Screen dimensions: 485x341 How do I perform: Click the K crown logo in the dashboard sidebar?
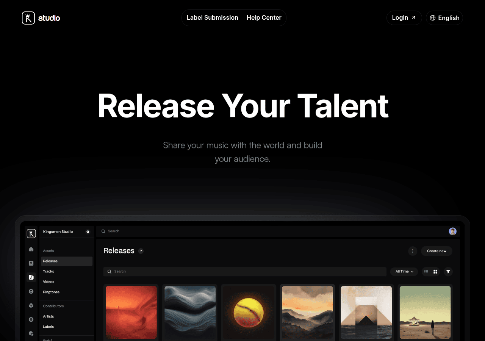point(31,233)
